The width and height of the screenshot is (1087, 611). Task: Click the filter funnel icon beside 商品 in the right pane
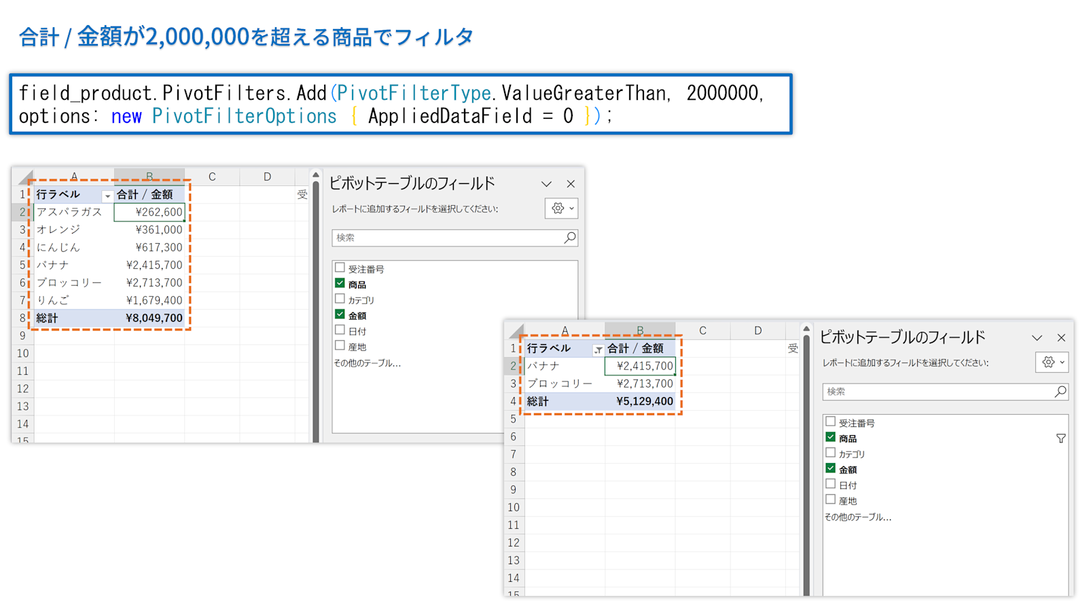click(1061, 439)
